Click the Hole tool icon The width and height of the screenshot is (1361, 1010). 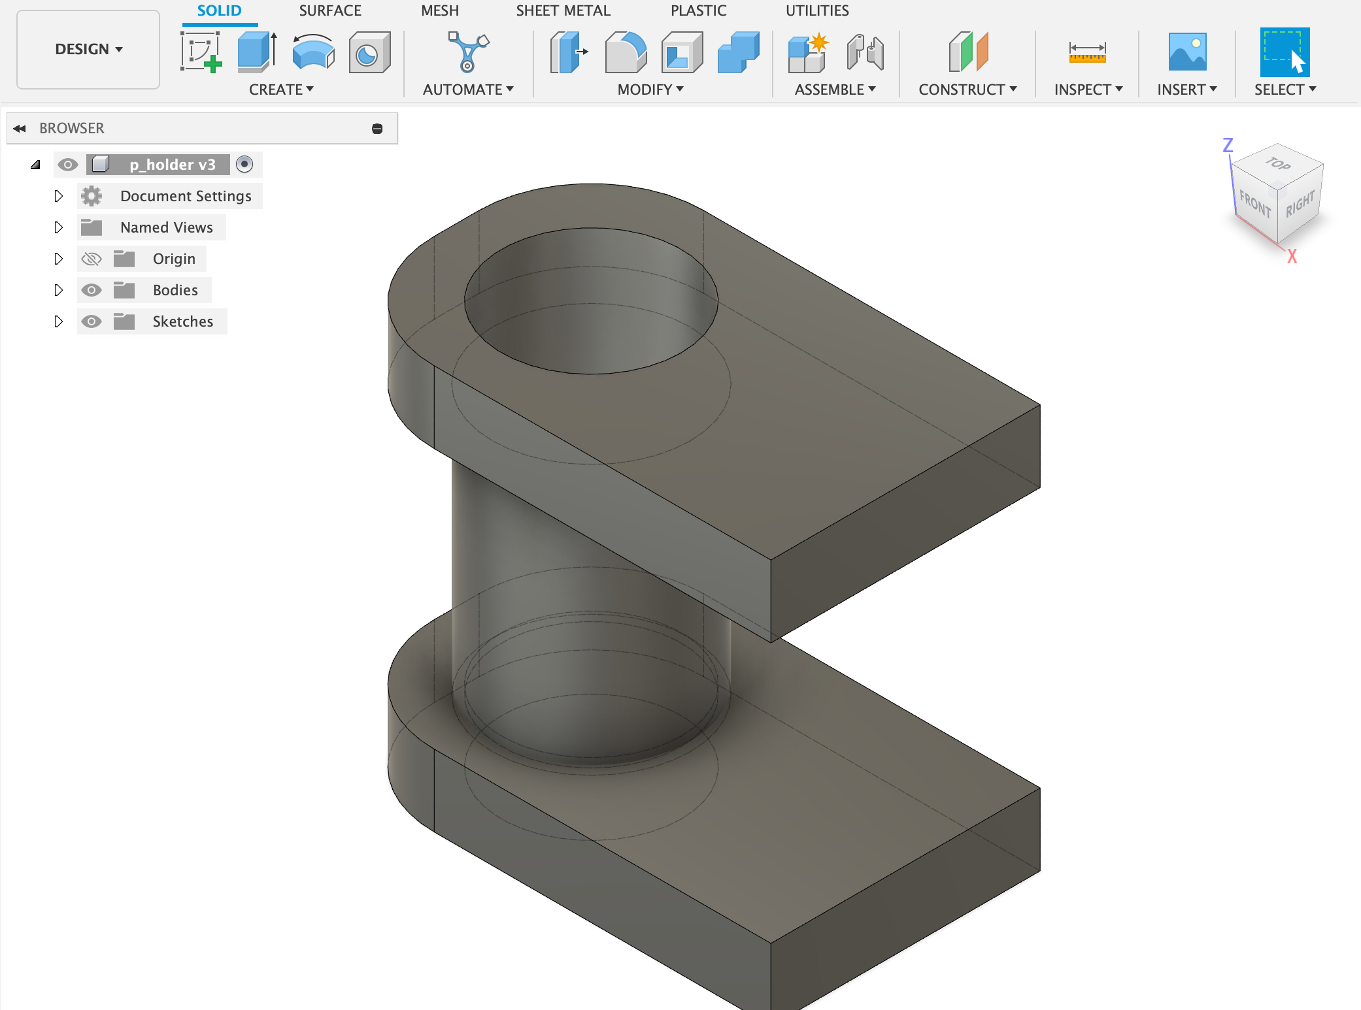369,52
